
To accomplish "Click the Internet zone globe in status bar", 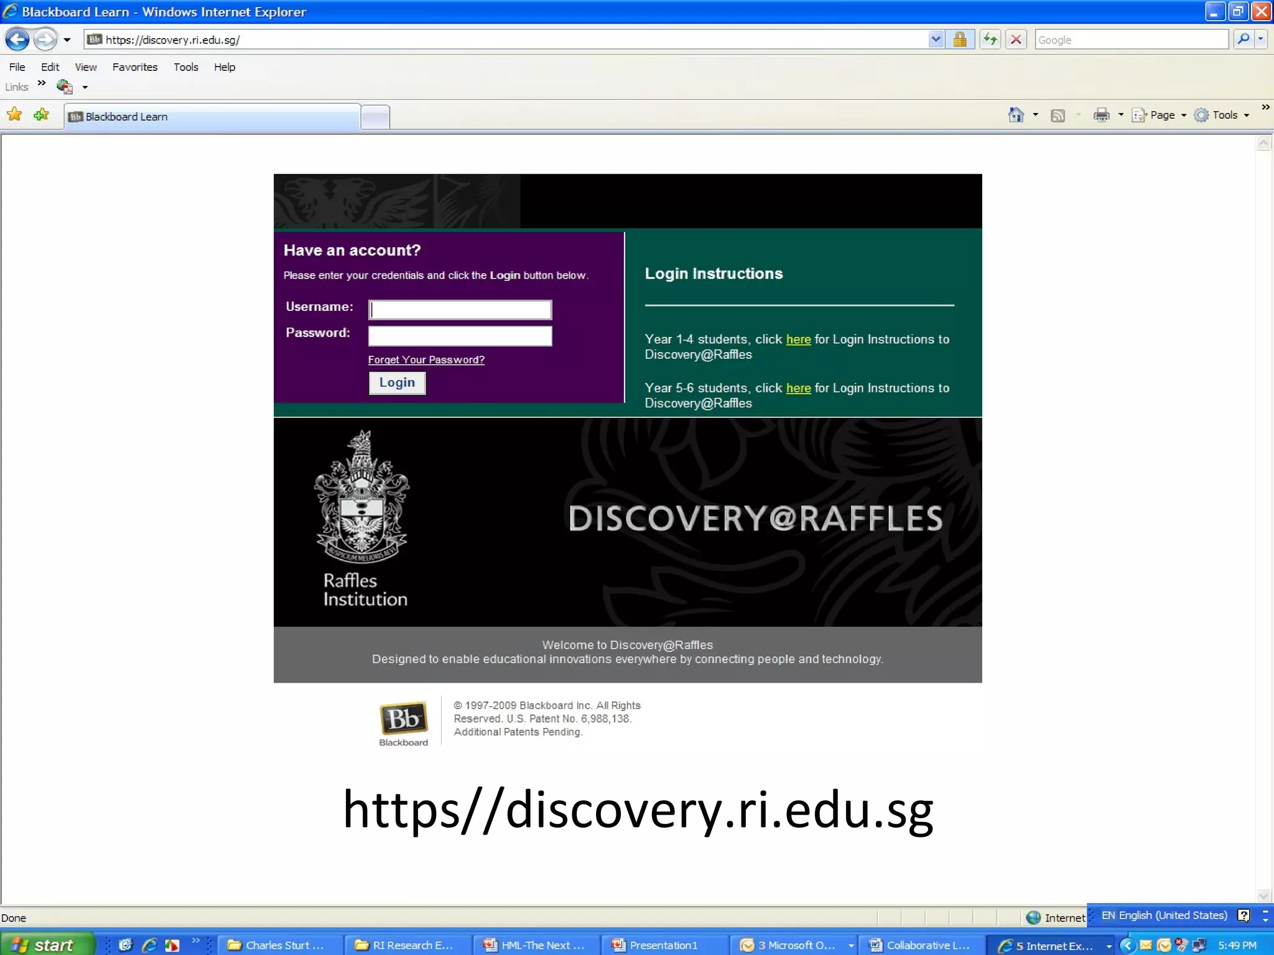I will coord(1034,917).
